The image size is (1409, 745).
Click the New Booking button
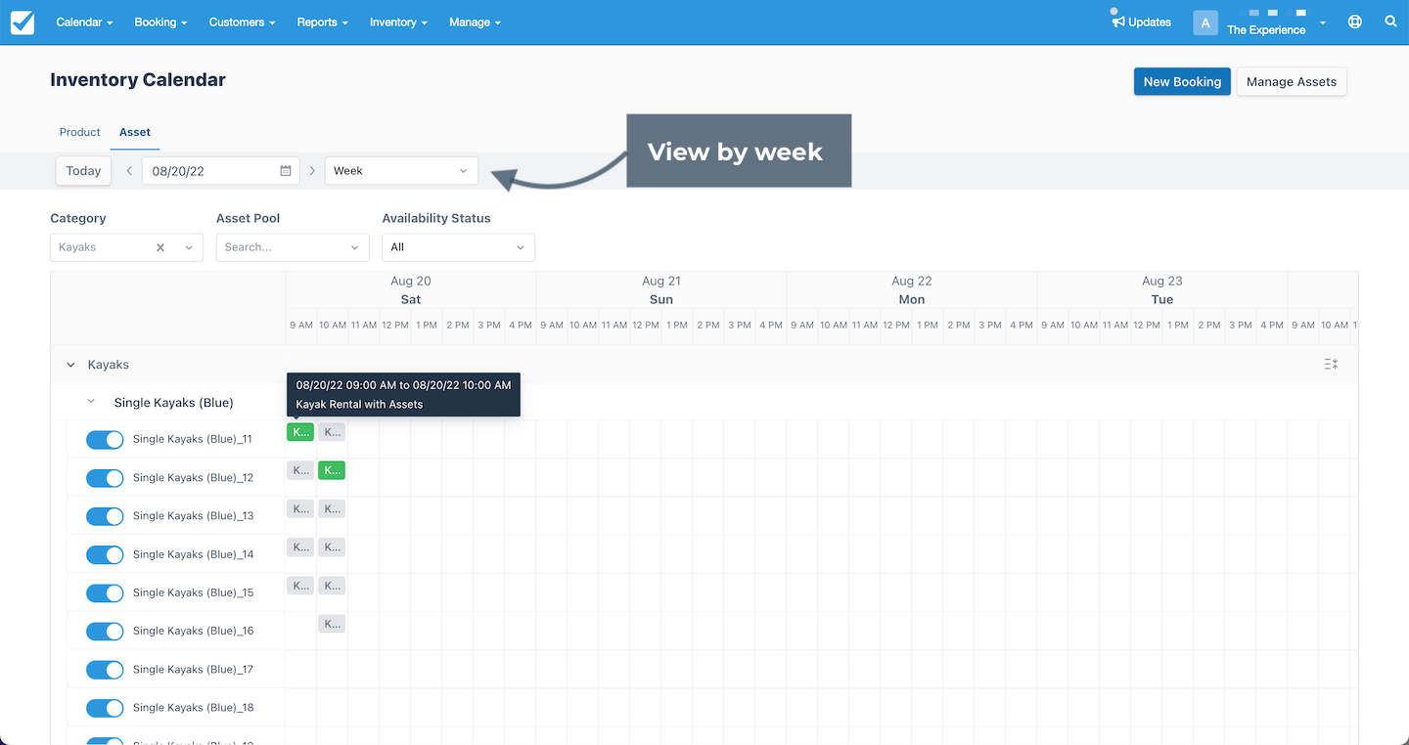[1182, 81]
